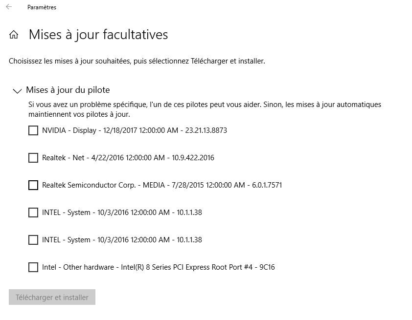The height and width of the screenshot is (320, 412).
Task: Tick the NVIDIA Display driver checkbox
Action: click(x=33, y=130)
